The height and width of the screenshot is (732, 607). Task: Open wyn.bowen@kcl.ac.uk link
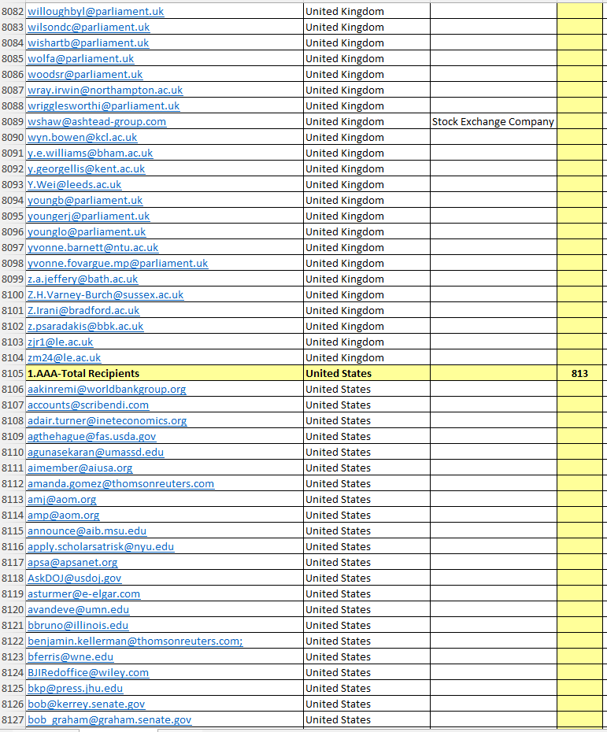82,137
